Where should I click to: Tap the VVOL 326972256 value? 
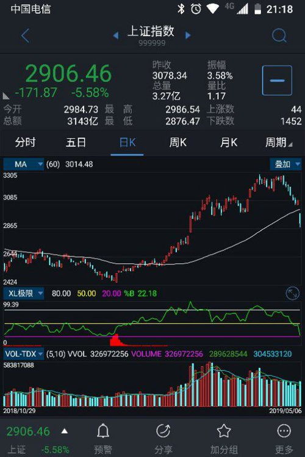click(98, 354)
